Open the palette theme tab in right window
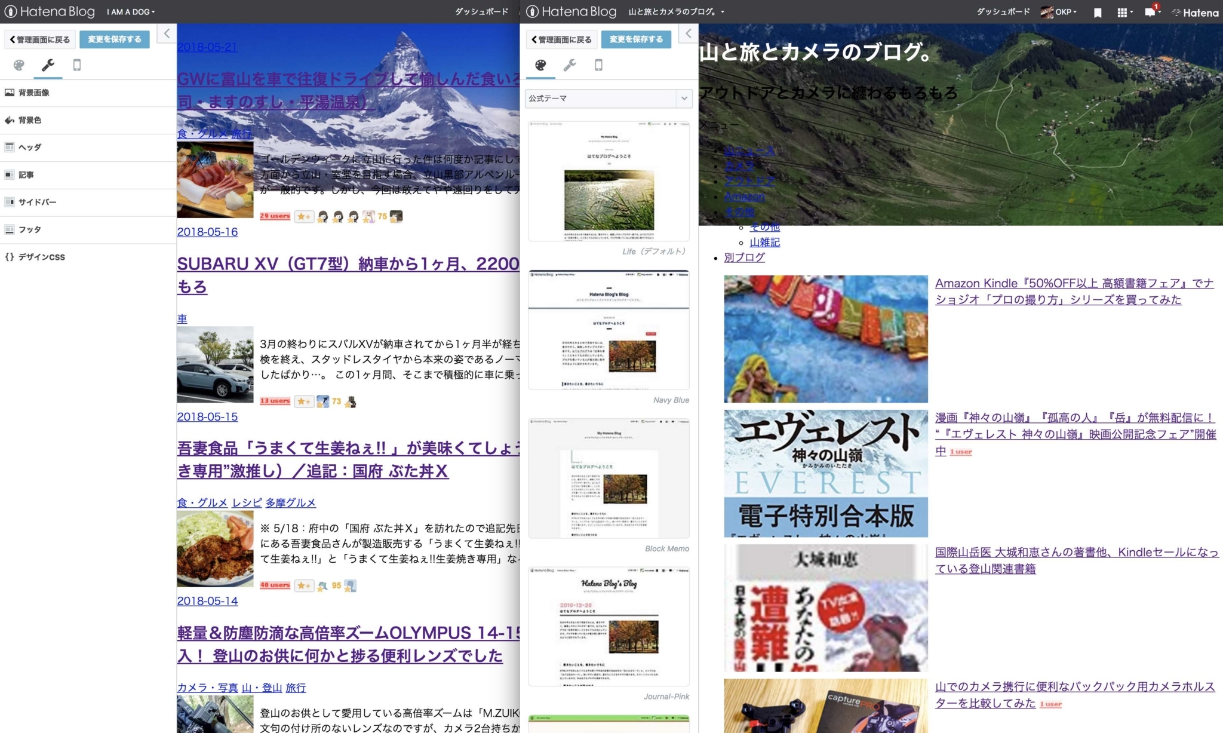This screenshot has height=733, width=1223. tap(540, 65)
